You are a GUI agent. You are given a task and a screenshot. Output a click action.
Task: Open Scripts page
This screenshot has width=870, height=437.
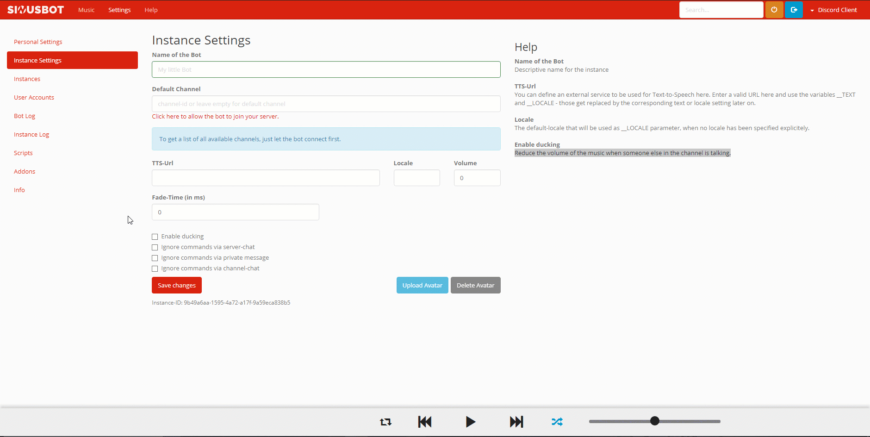(72, 153)
